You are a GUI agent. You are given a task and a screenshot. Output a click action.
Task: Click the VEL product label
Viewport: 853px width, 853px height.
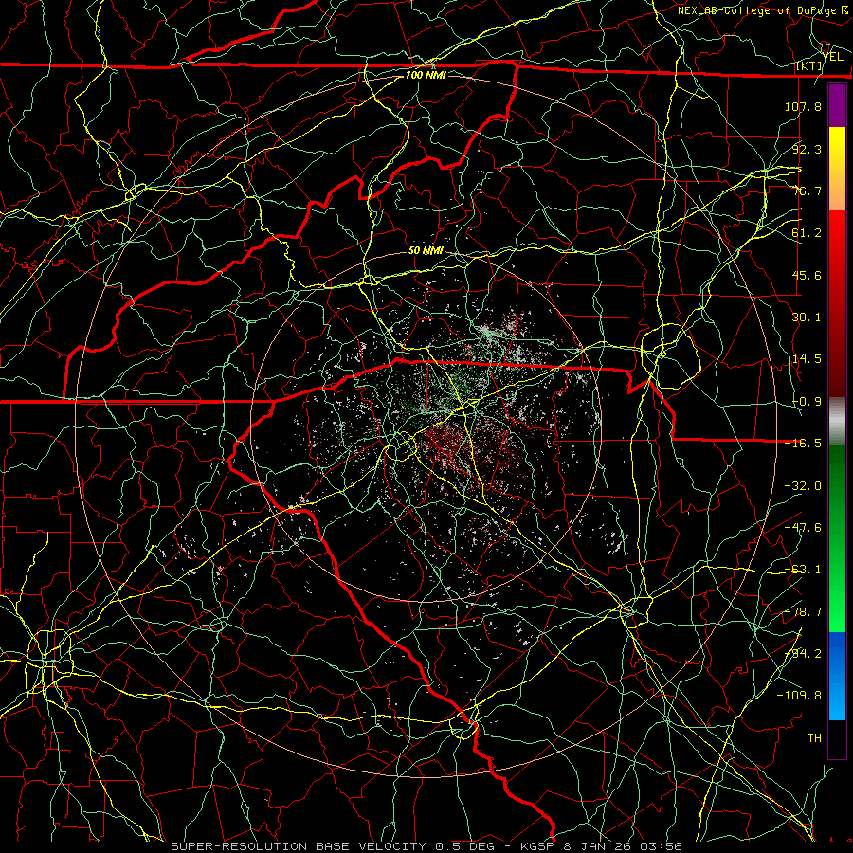(833, 56)
